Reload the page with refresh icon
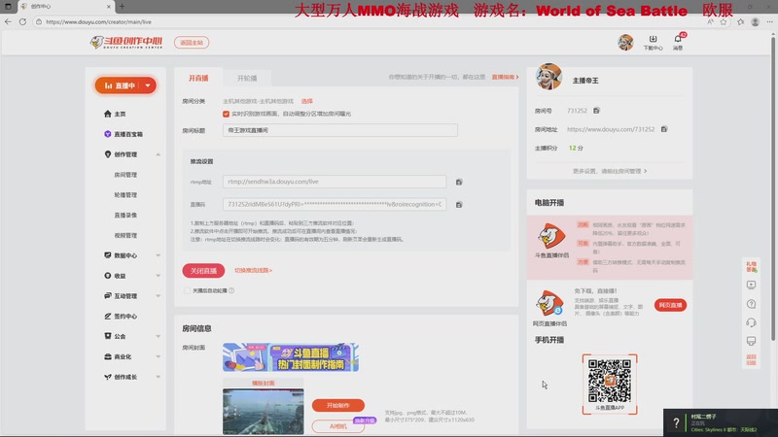Image resolution: width=778 pixels, height=437 pixels. click(22, 21)
